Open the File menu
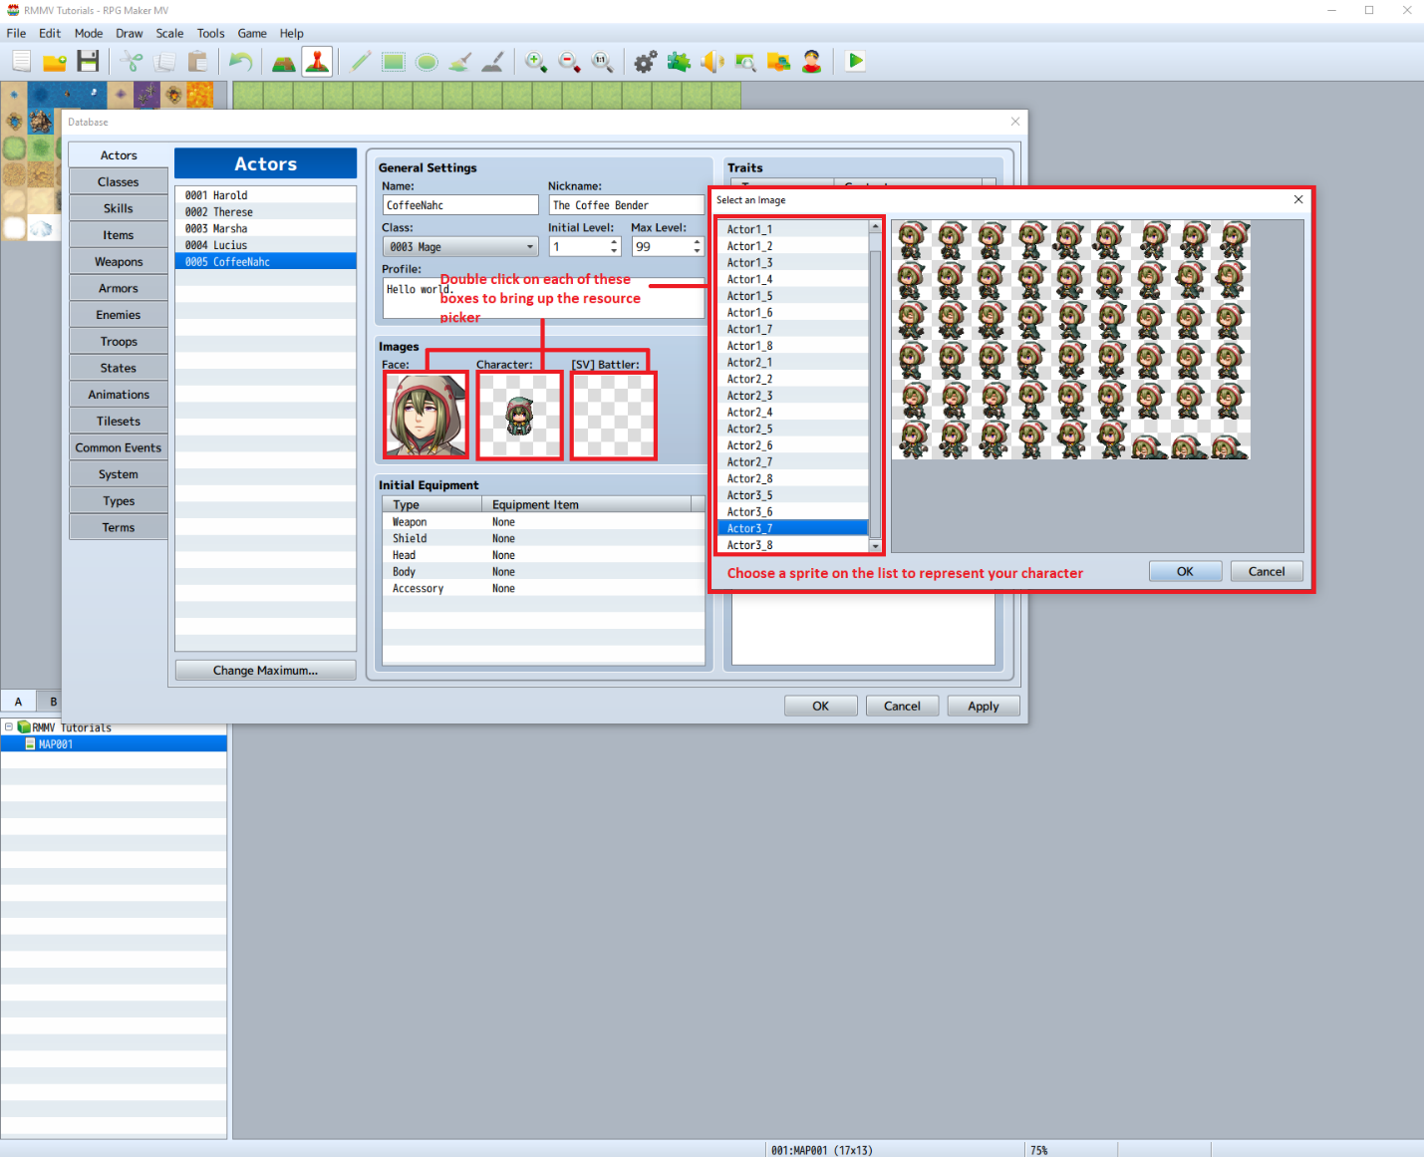The image size is (1424, 1157). pos(16,33)
